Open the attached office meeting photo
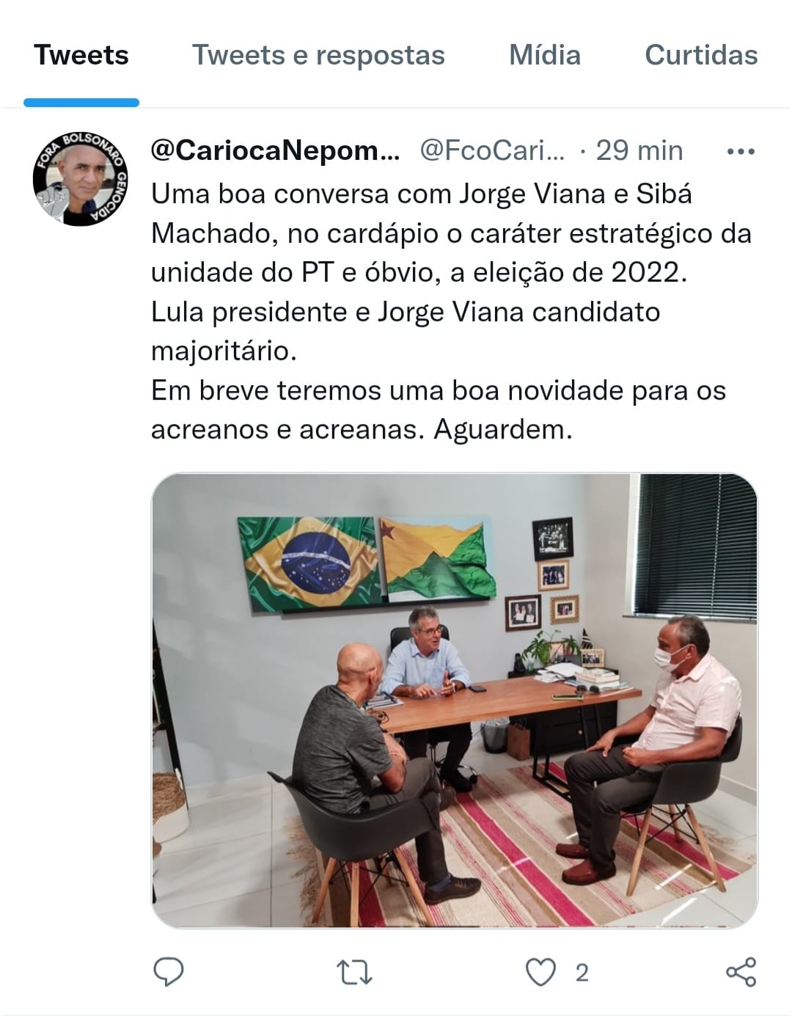This screenshot has width=792, height=1016. [454, 701]
